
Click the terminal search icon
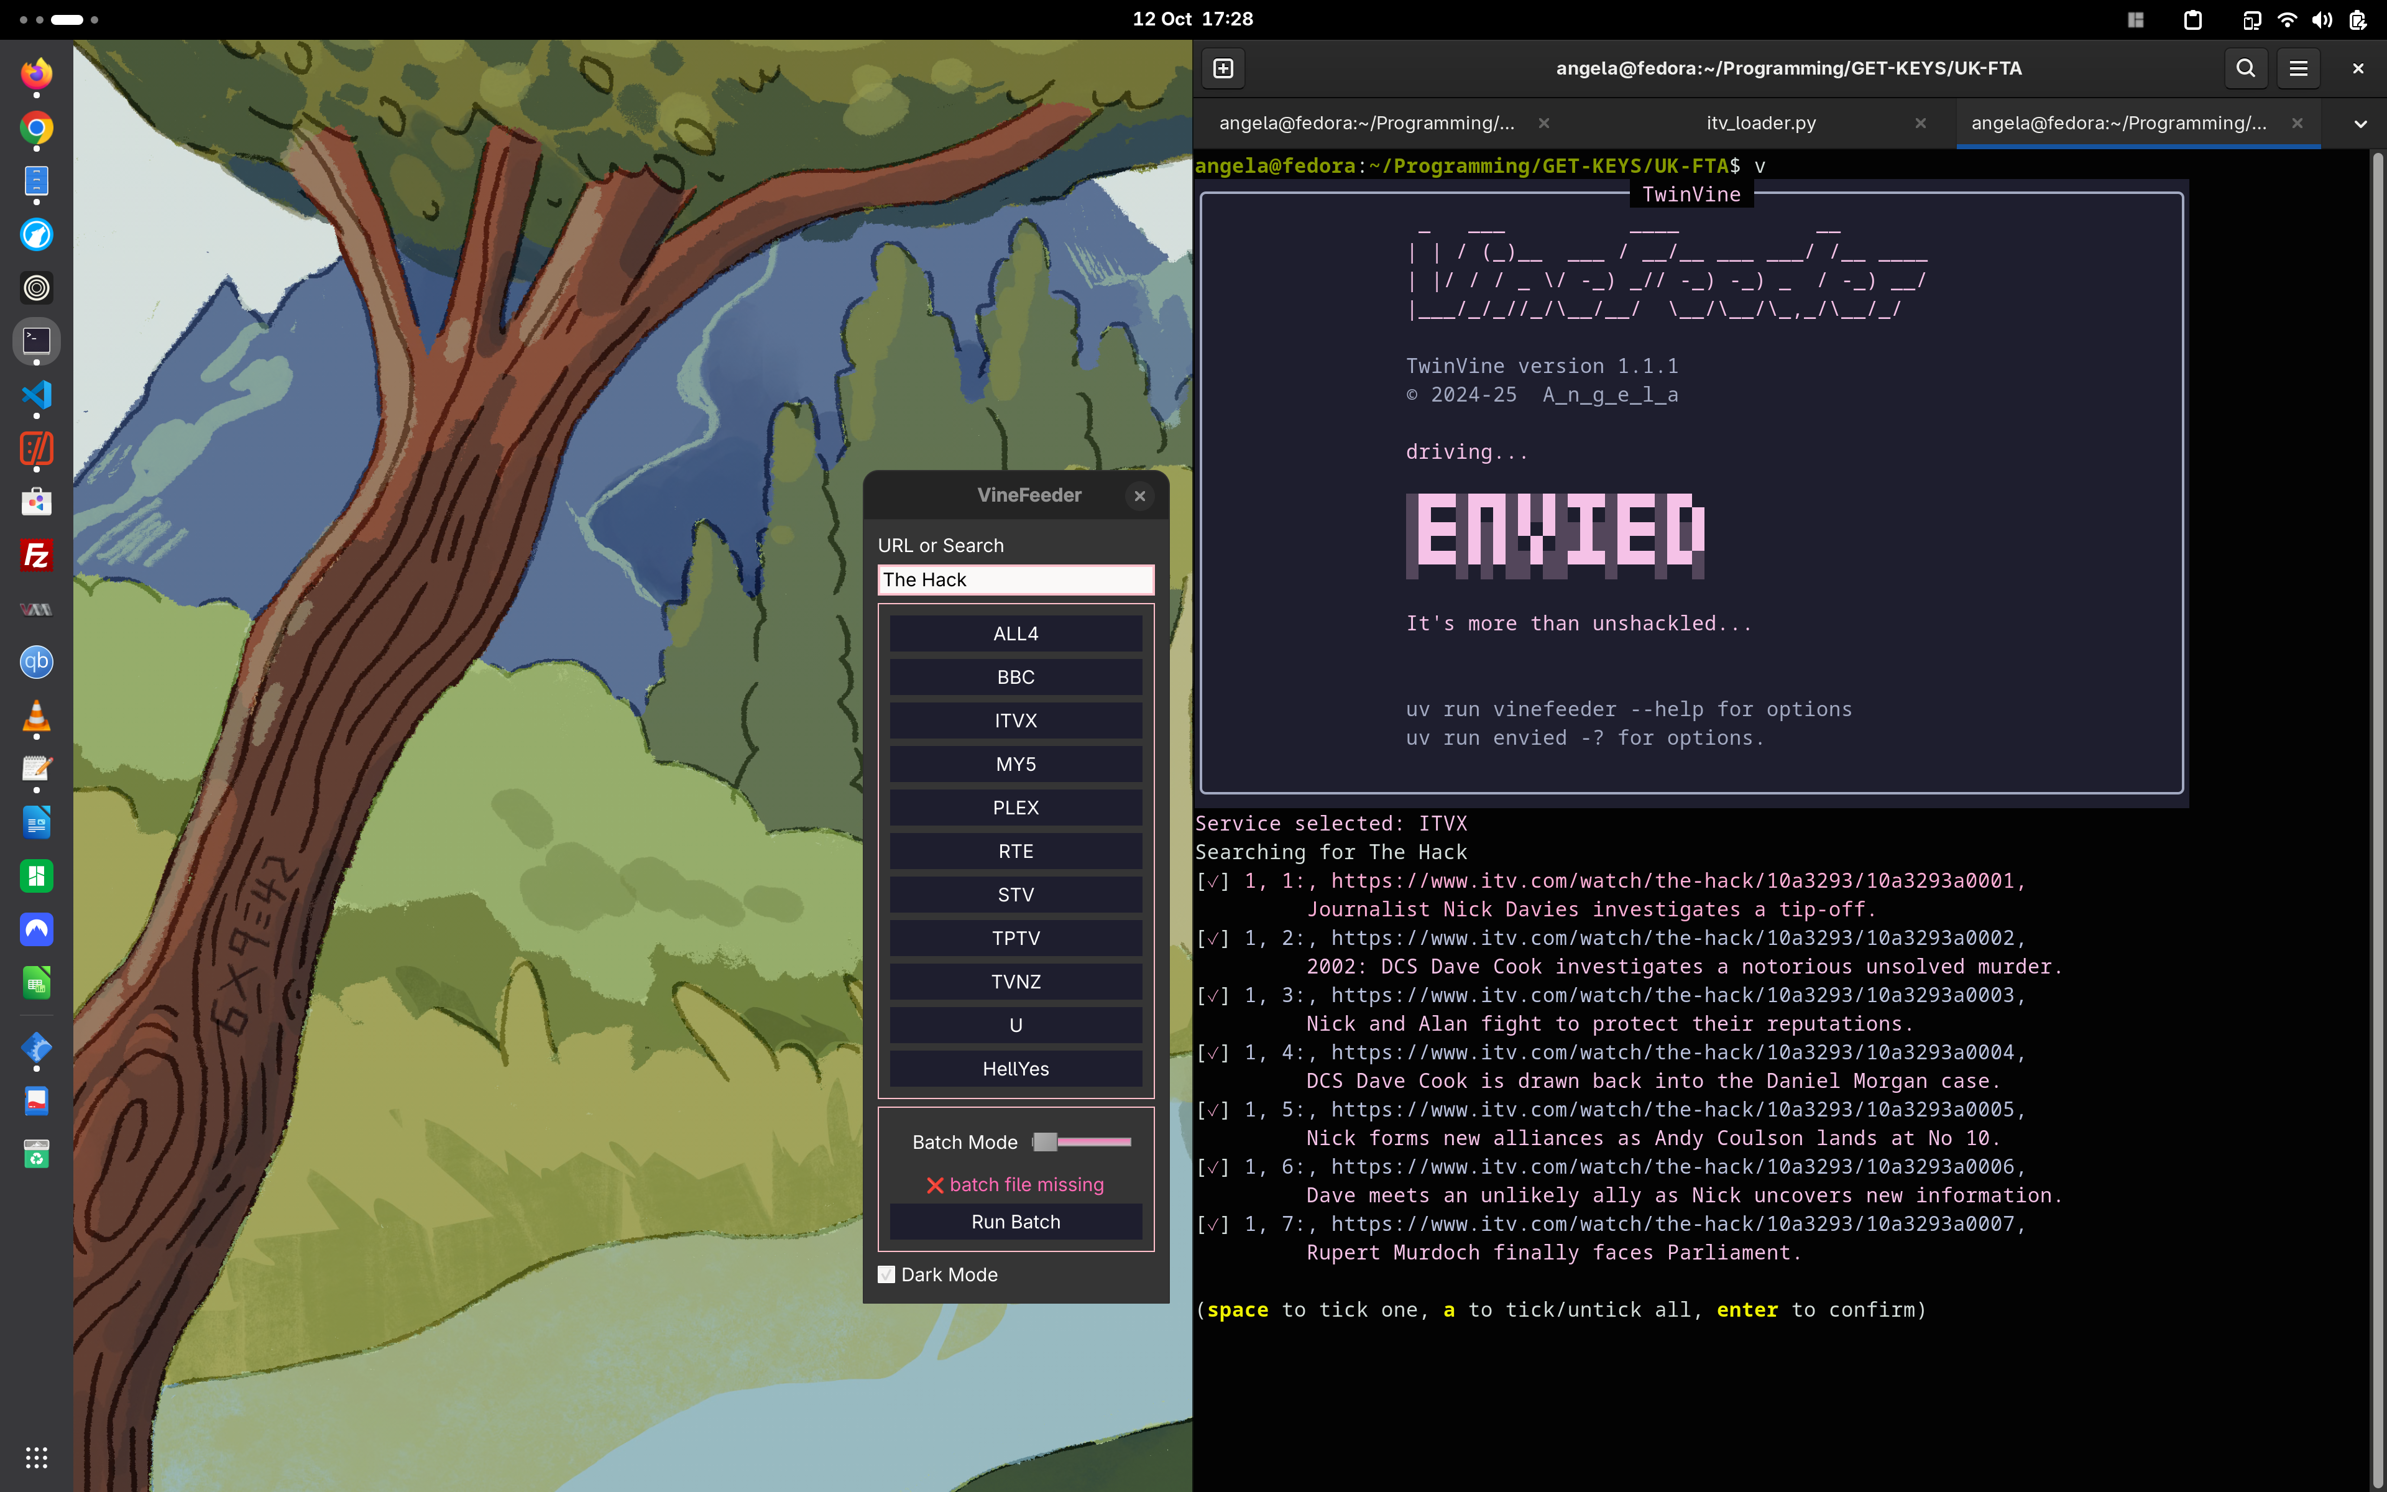2245,68
